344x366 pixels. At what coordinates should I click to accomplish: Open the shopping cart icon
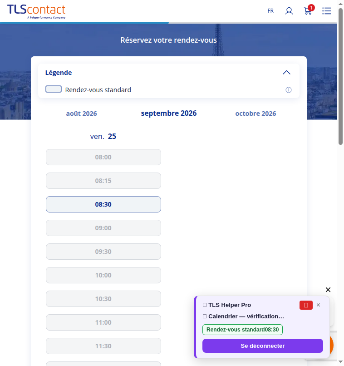pos(309,10)
